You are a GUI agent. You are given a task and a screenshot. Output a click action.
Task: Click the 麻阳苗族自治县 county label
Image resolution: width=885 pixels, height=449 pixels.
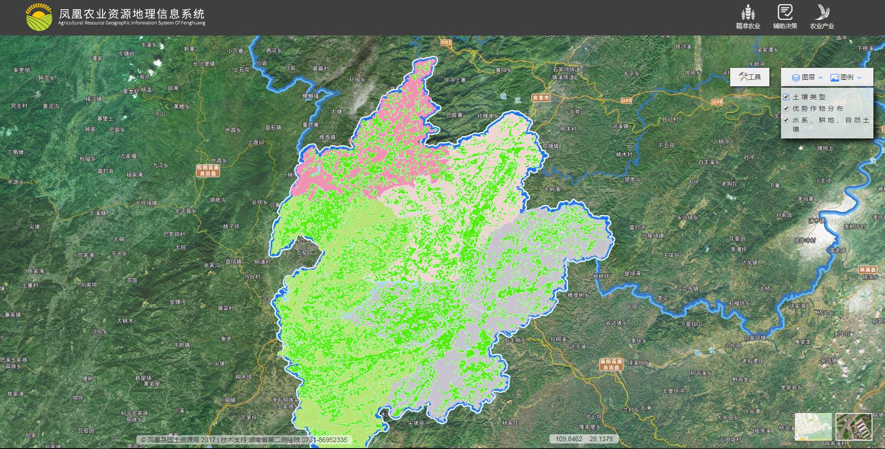coord(611,365)
